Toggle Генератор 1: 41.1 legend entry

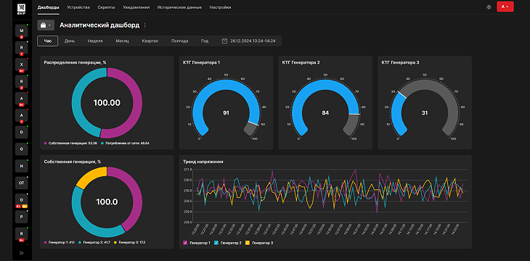pos(60,242)
